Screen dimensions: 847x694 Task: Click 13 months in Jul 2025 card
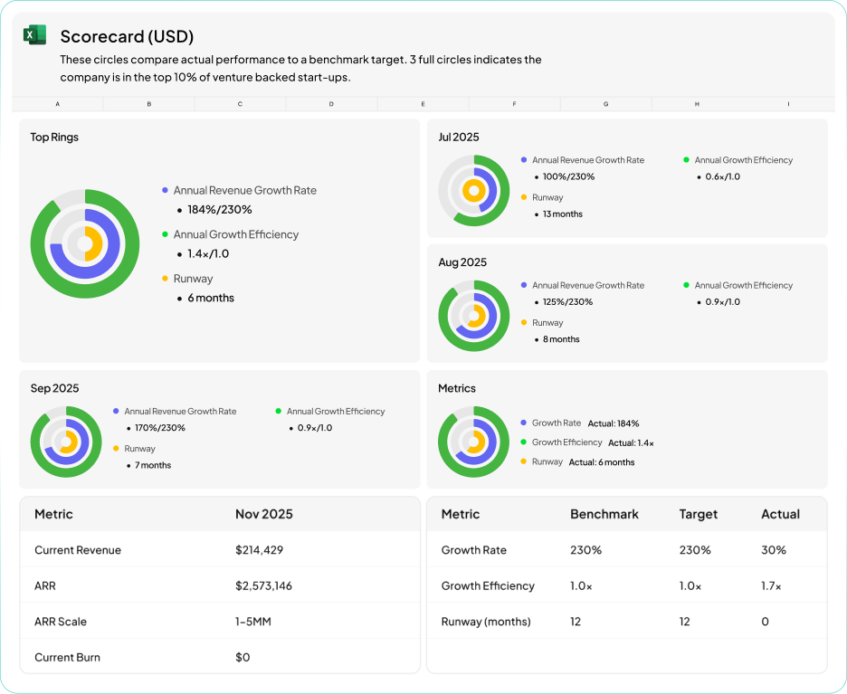click(562, 214)
